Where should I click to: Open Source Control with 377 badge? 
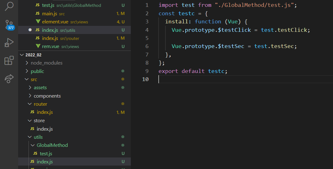click(x=9, y=25)
